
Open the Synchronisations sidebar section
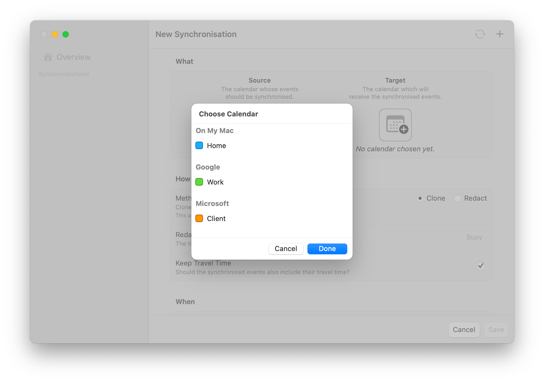point(64,74)
